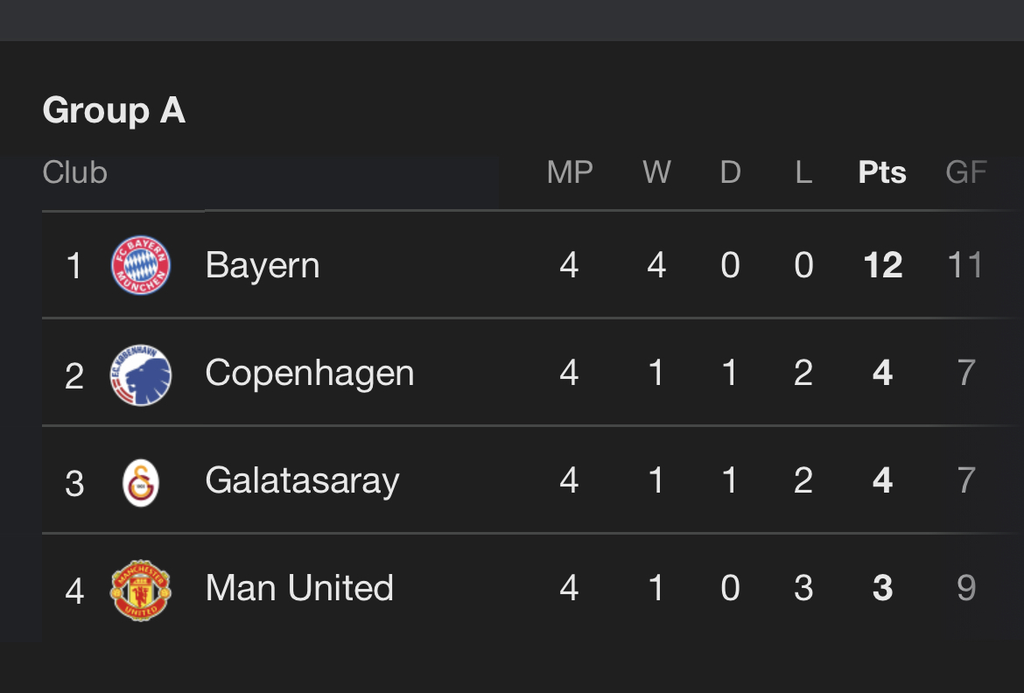The image size is (1024, 693).
Task: Click Bayern's 11 goals-for value
Action: pos(965,265)
